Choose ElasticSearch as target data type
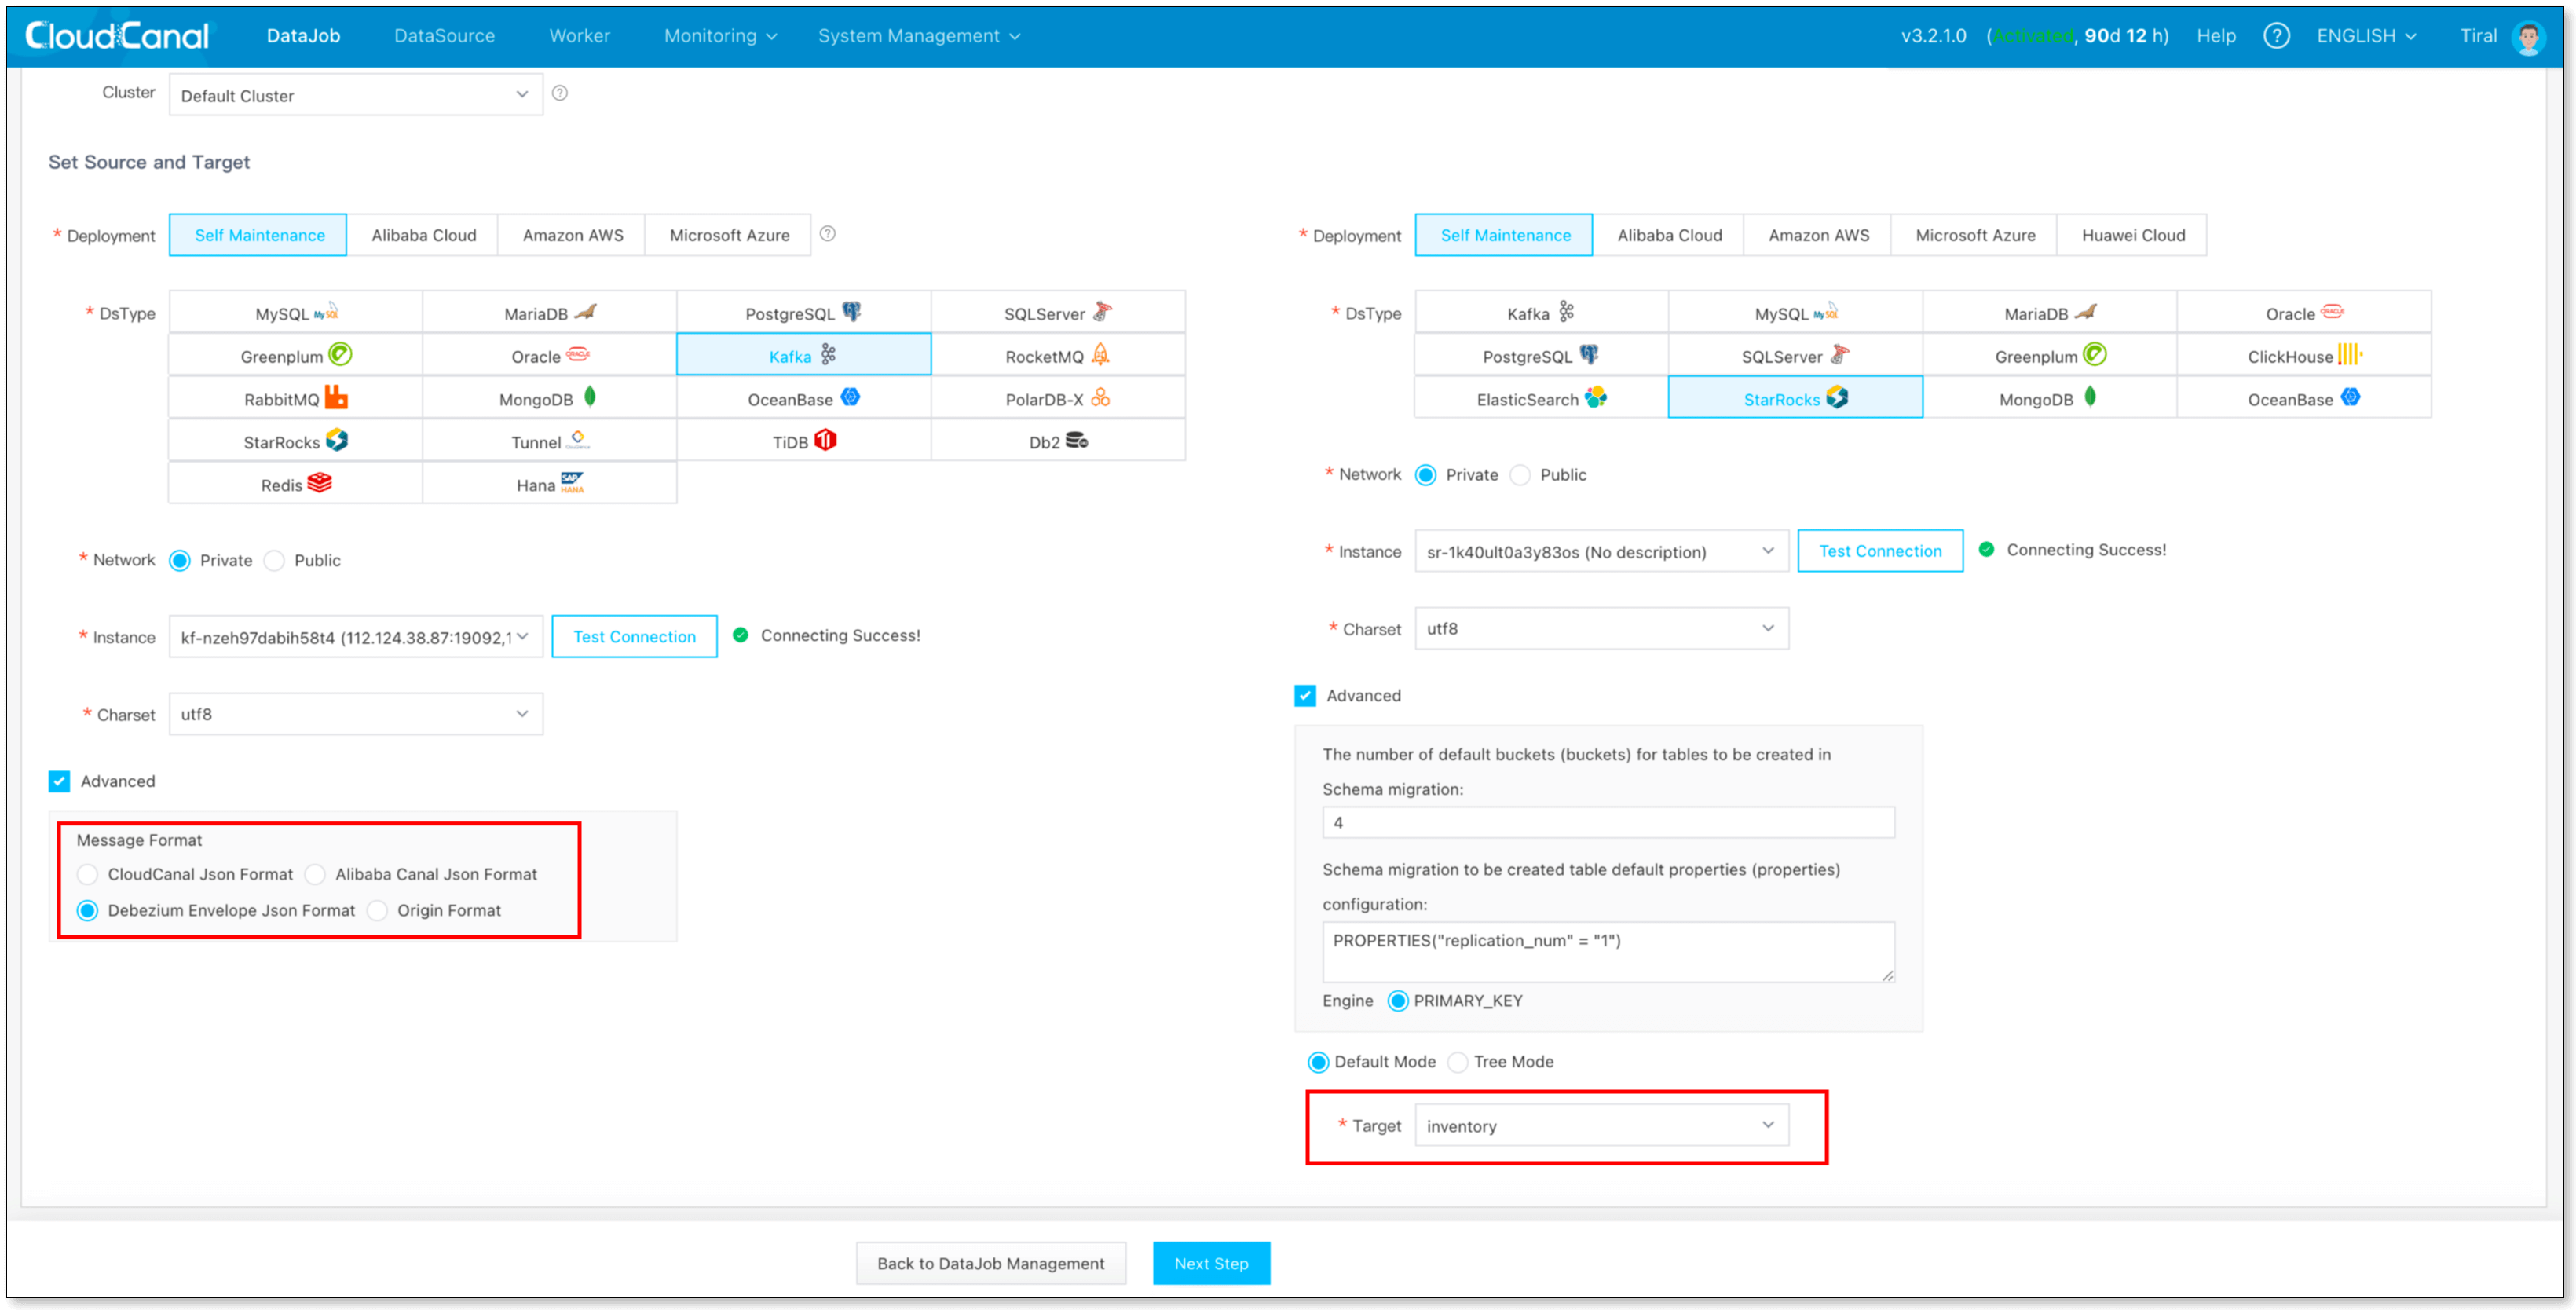 click(1540, 399)
